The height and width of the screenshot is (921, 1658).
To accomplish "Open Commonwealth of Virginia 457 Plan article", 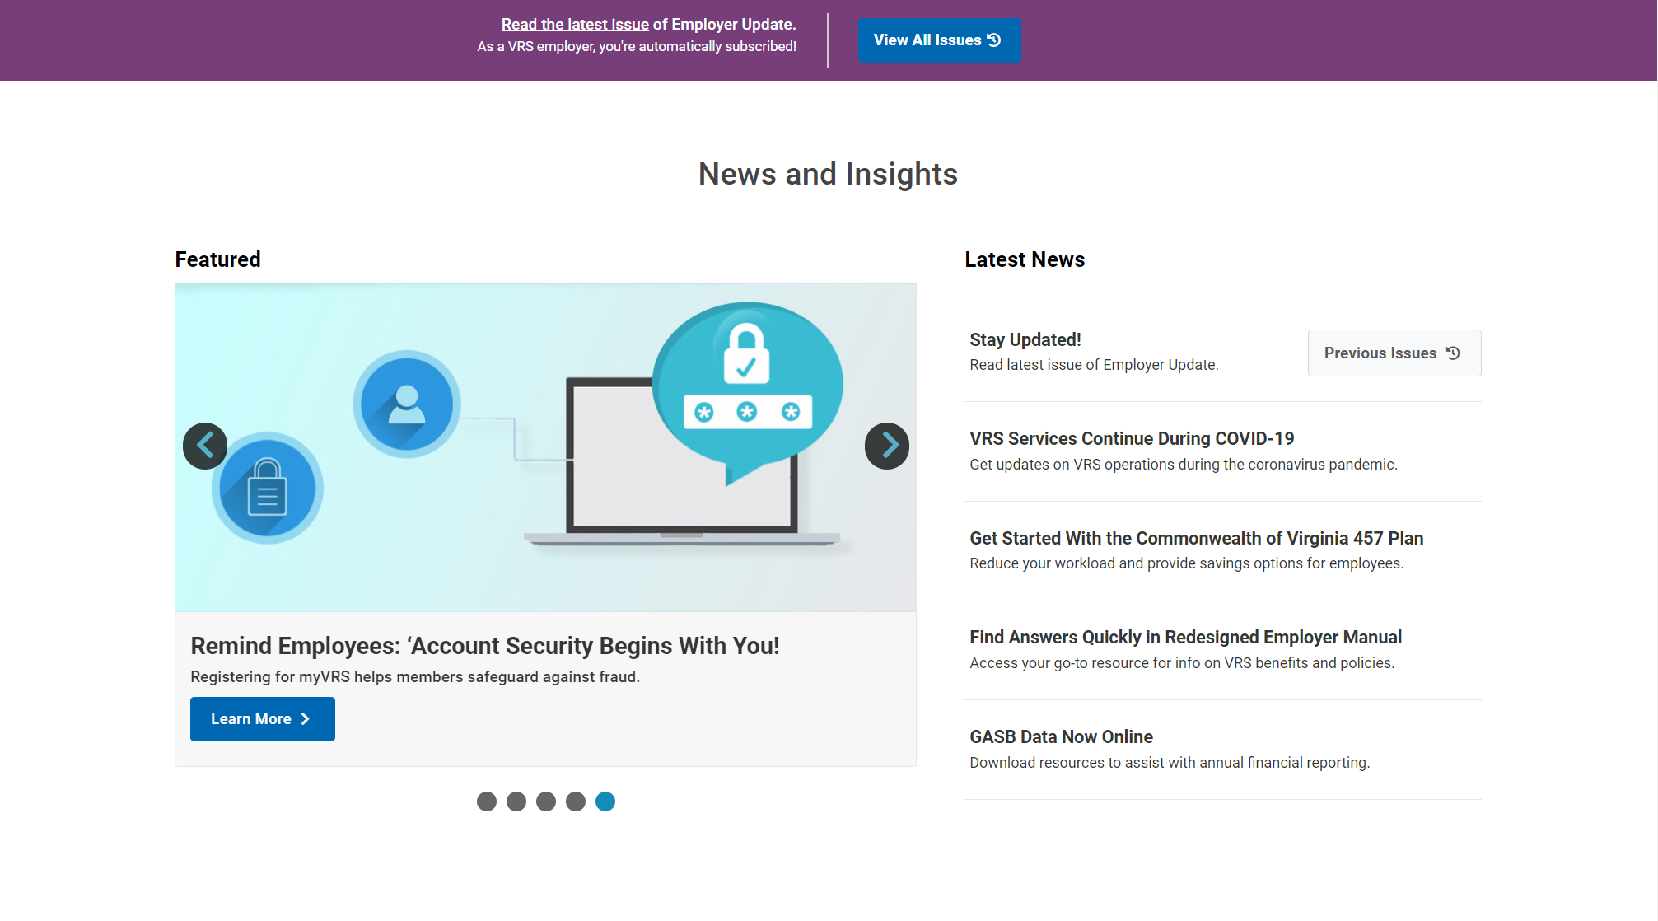I will click(1196, 538).
